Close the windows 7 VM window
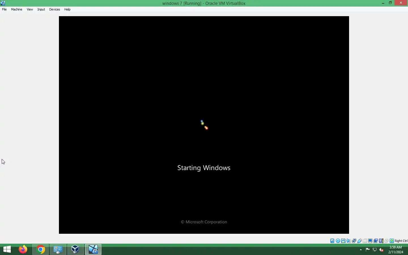The width and height of the screenshot is (408, 255). click(401, 3)
